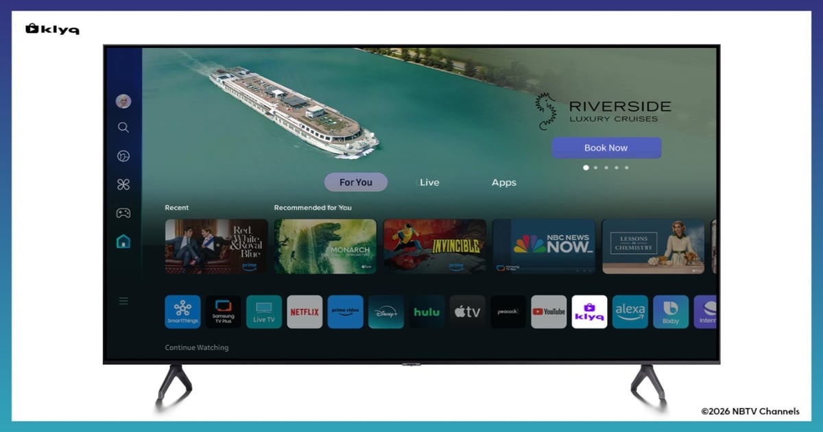This screenshot has width=823, height=432.
Task: Click the profile avatar in the sidebar
Action: [x=123, y=101]
